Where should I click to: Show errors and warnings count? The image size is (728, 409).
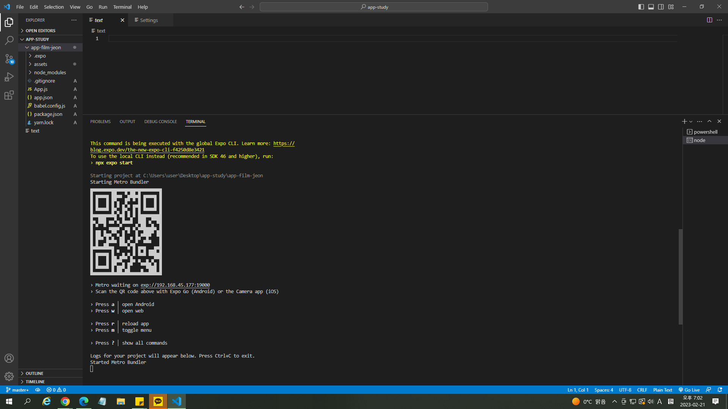(56, 390)
